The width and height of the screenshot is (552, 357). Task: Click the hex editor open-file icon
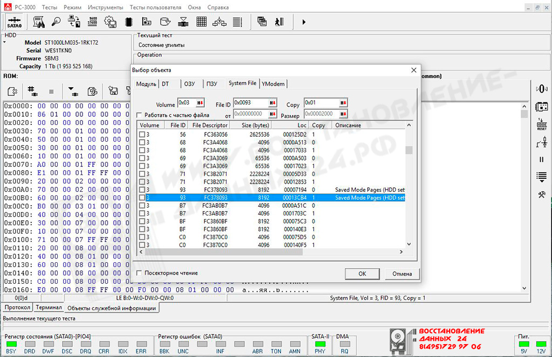pos(12,92)
